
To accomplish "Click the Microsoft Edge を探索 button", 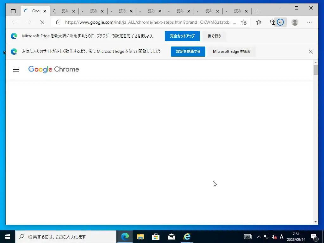I will (232, 52).
